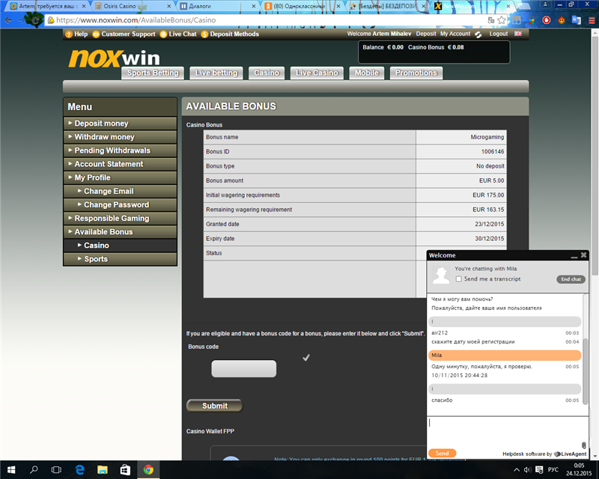Viewport: 599px width, 479px height.
Task: End the chat with Mila
Action: (571, 279)
